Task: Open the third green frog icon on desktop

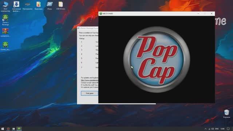Action: 5,46
